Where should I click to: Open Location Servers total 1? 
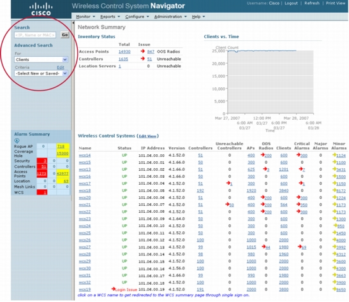click(x=120, y=66)
